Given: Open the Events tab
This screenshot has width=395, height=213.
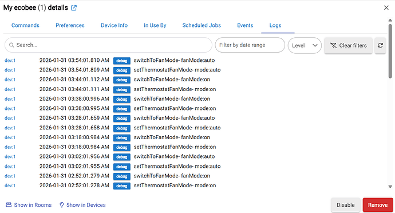Looking at the screenshot, I should pyautogui.click(x=245, y=25).
